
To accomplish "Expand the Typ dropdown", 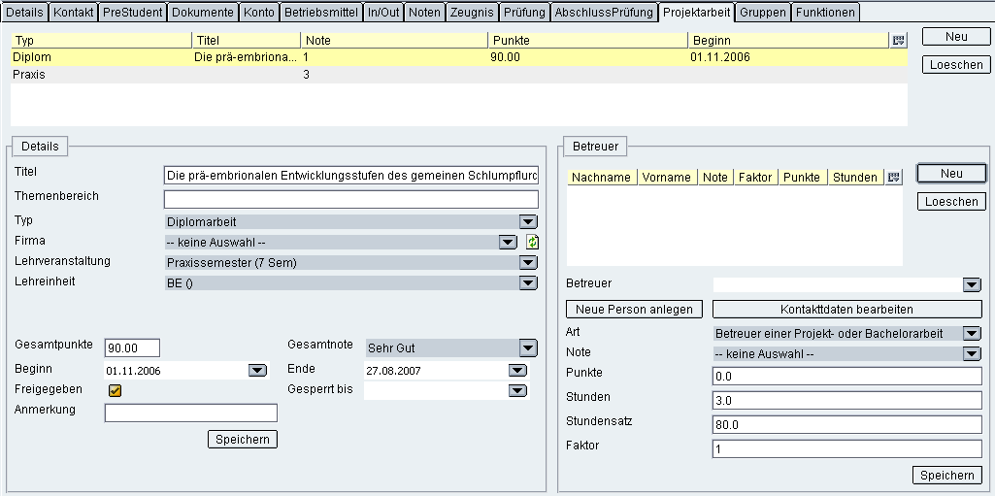I will coord(528,222).
